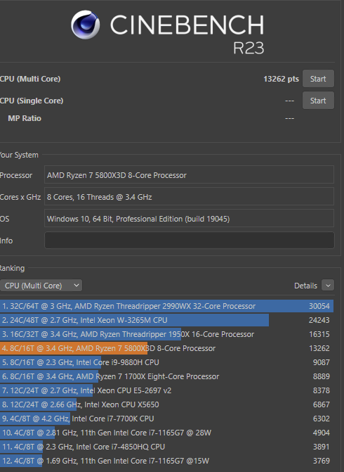Click the CINEBENCH R23 title text

click(187, 34)
